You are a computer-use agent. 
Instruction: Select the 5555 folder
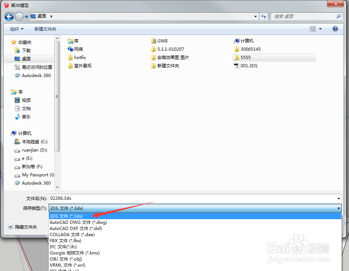(x=274, y=58)
